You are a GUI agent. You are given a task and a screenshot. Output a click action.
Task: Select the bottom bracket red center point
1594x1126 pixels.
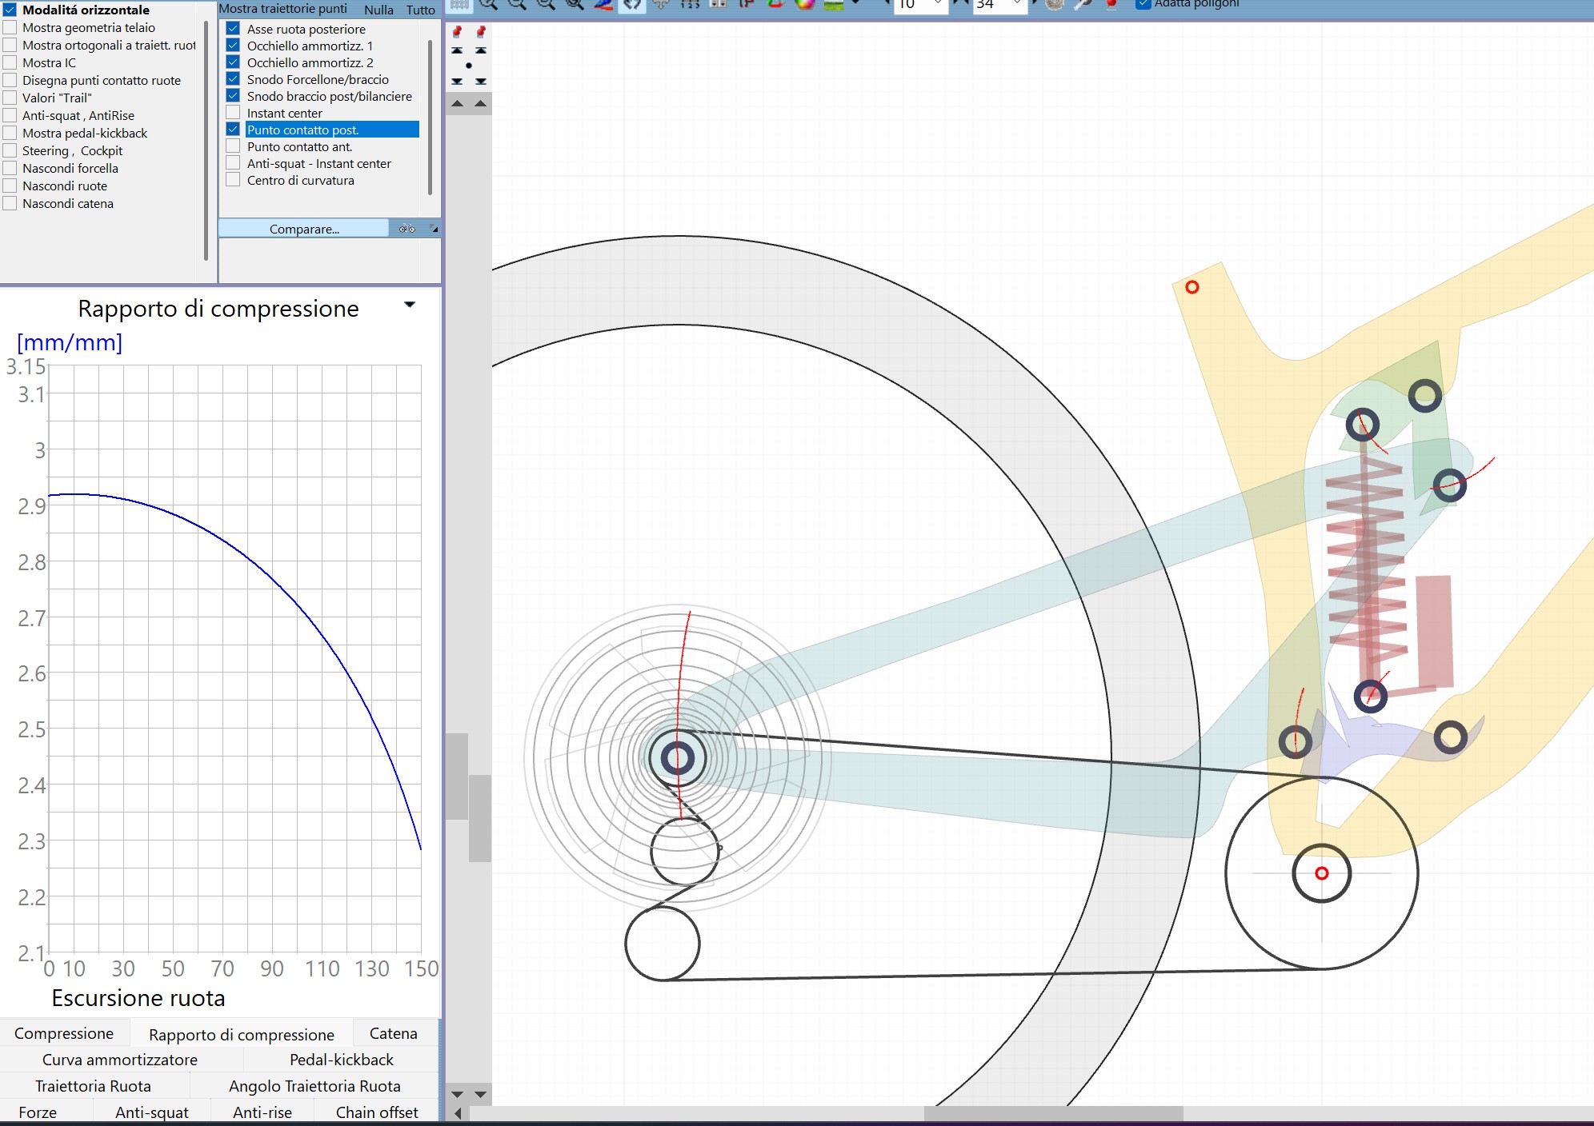[x=1322, y=873]
